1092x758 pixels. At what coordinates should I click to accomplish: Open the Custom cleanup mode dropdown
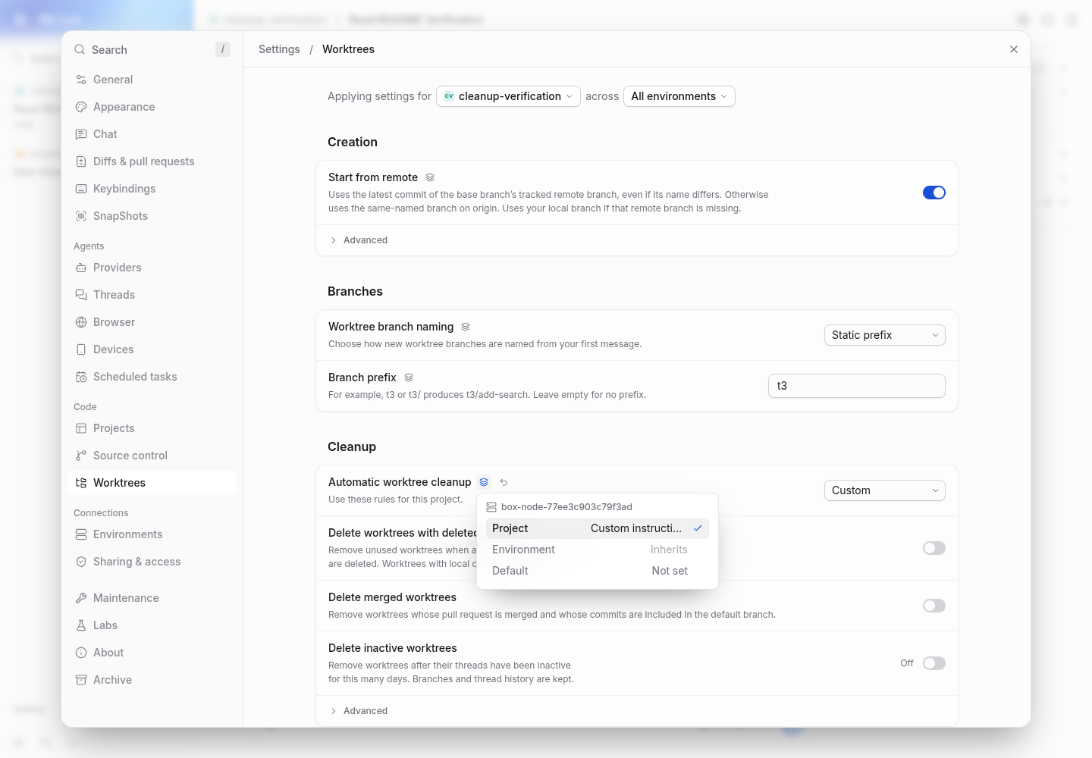pyautogui.click(x=885, y=490)
